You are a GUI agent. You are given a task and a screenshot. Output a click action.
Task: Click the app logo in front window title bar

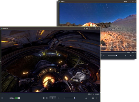(x=2, y=29)
